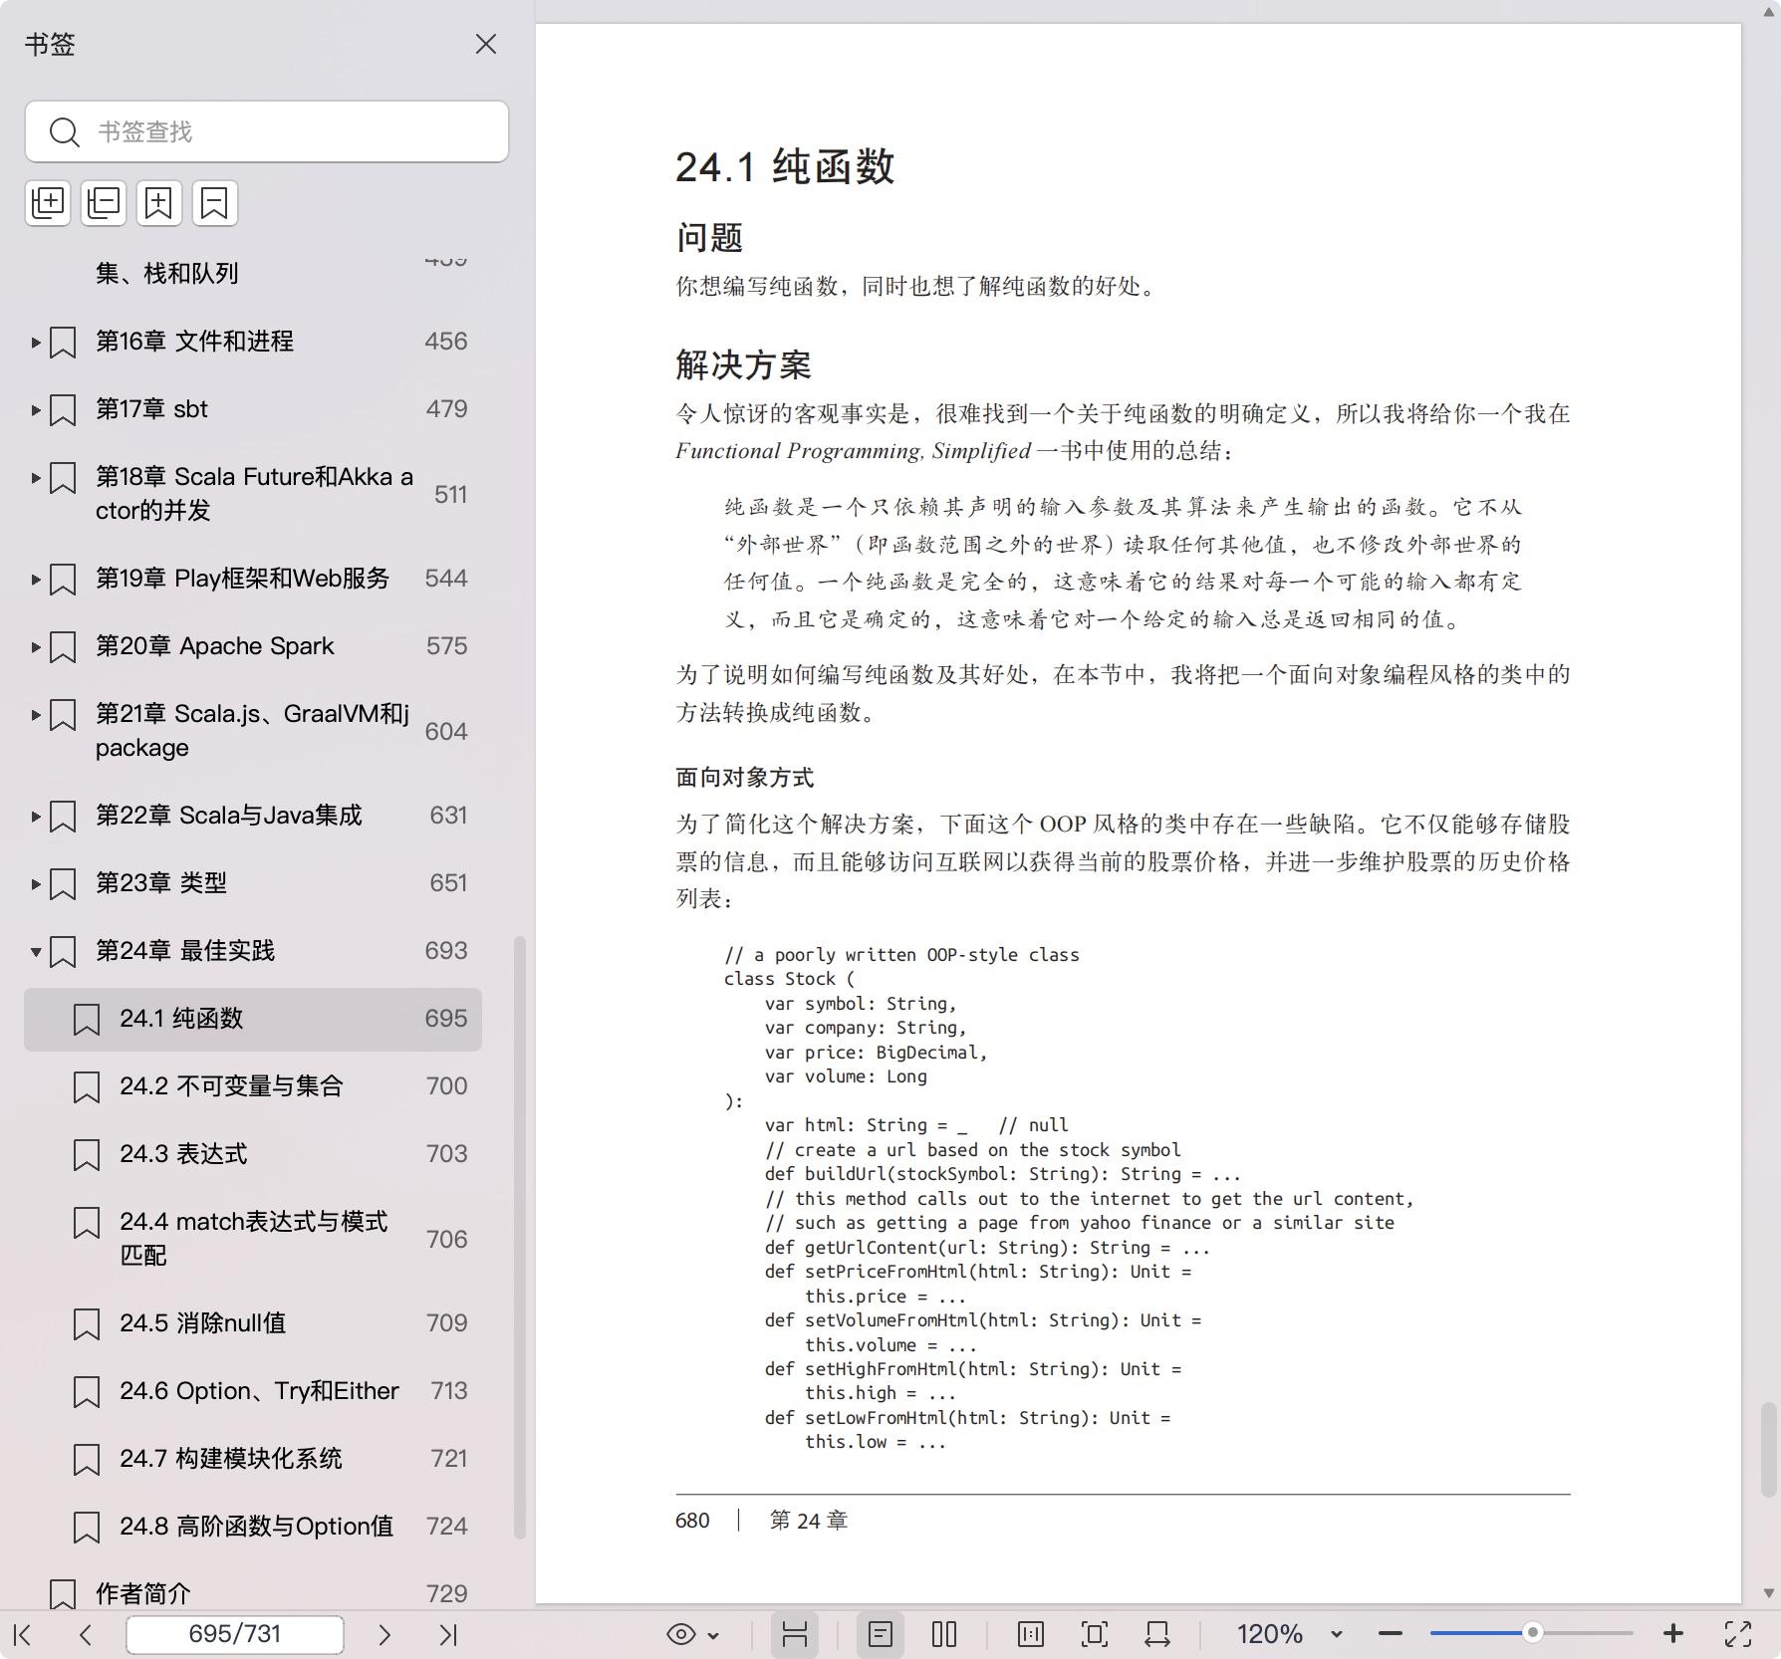This screenshot has height=1659, width=1781.
Task: Expand 第18章 Scala Future和Akka chapter
Action: [x=36, y=478]
